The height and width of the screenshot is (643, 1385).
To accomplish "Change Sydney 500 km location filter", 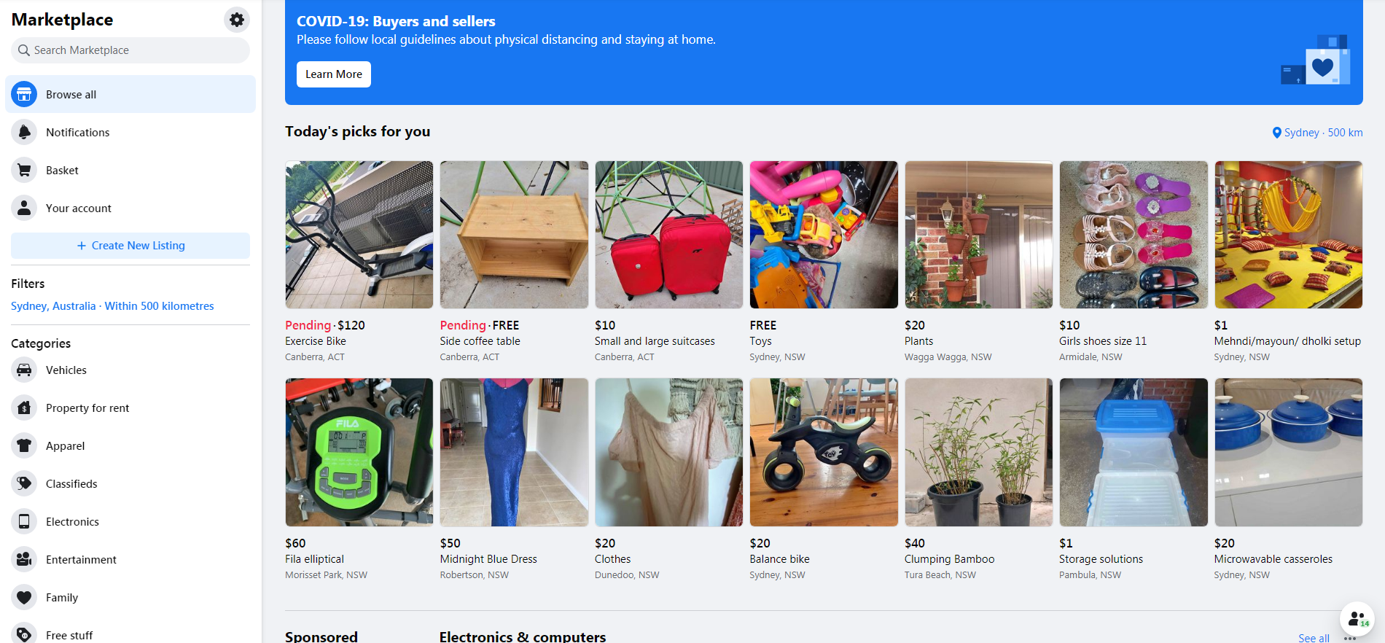I will (1317, 133).
